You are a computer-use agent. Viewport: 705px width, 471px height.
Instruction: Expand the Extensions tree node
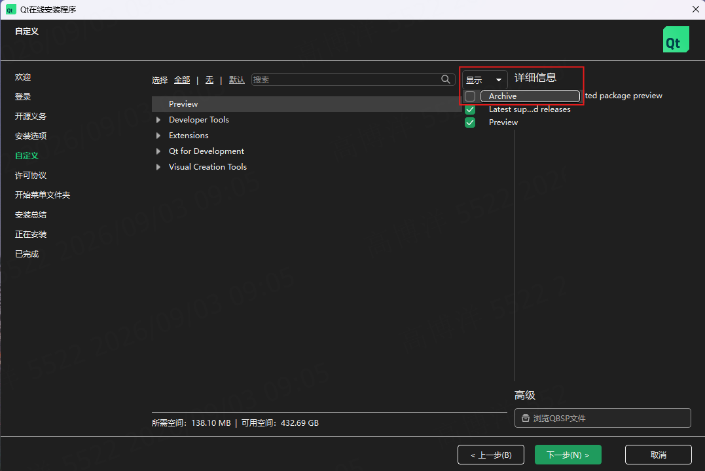pos(158,136)
